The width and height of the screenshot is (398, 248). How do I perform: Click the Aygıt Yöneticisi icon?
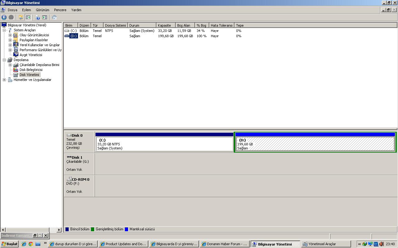(16, 55)
